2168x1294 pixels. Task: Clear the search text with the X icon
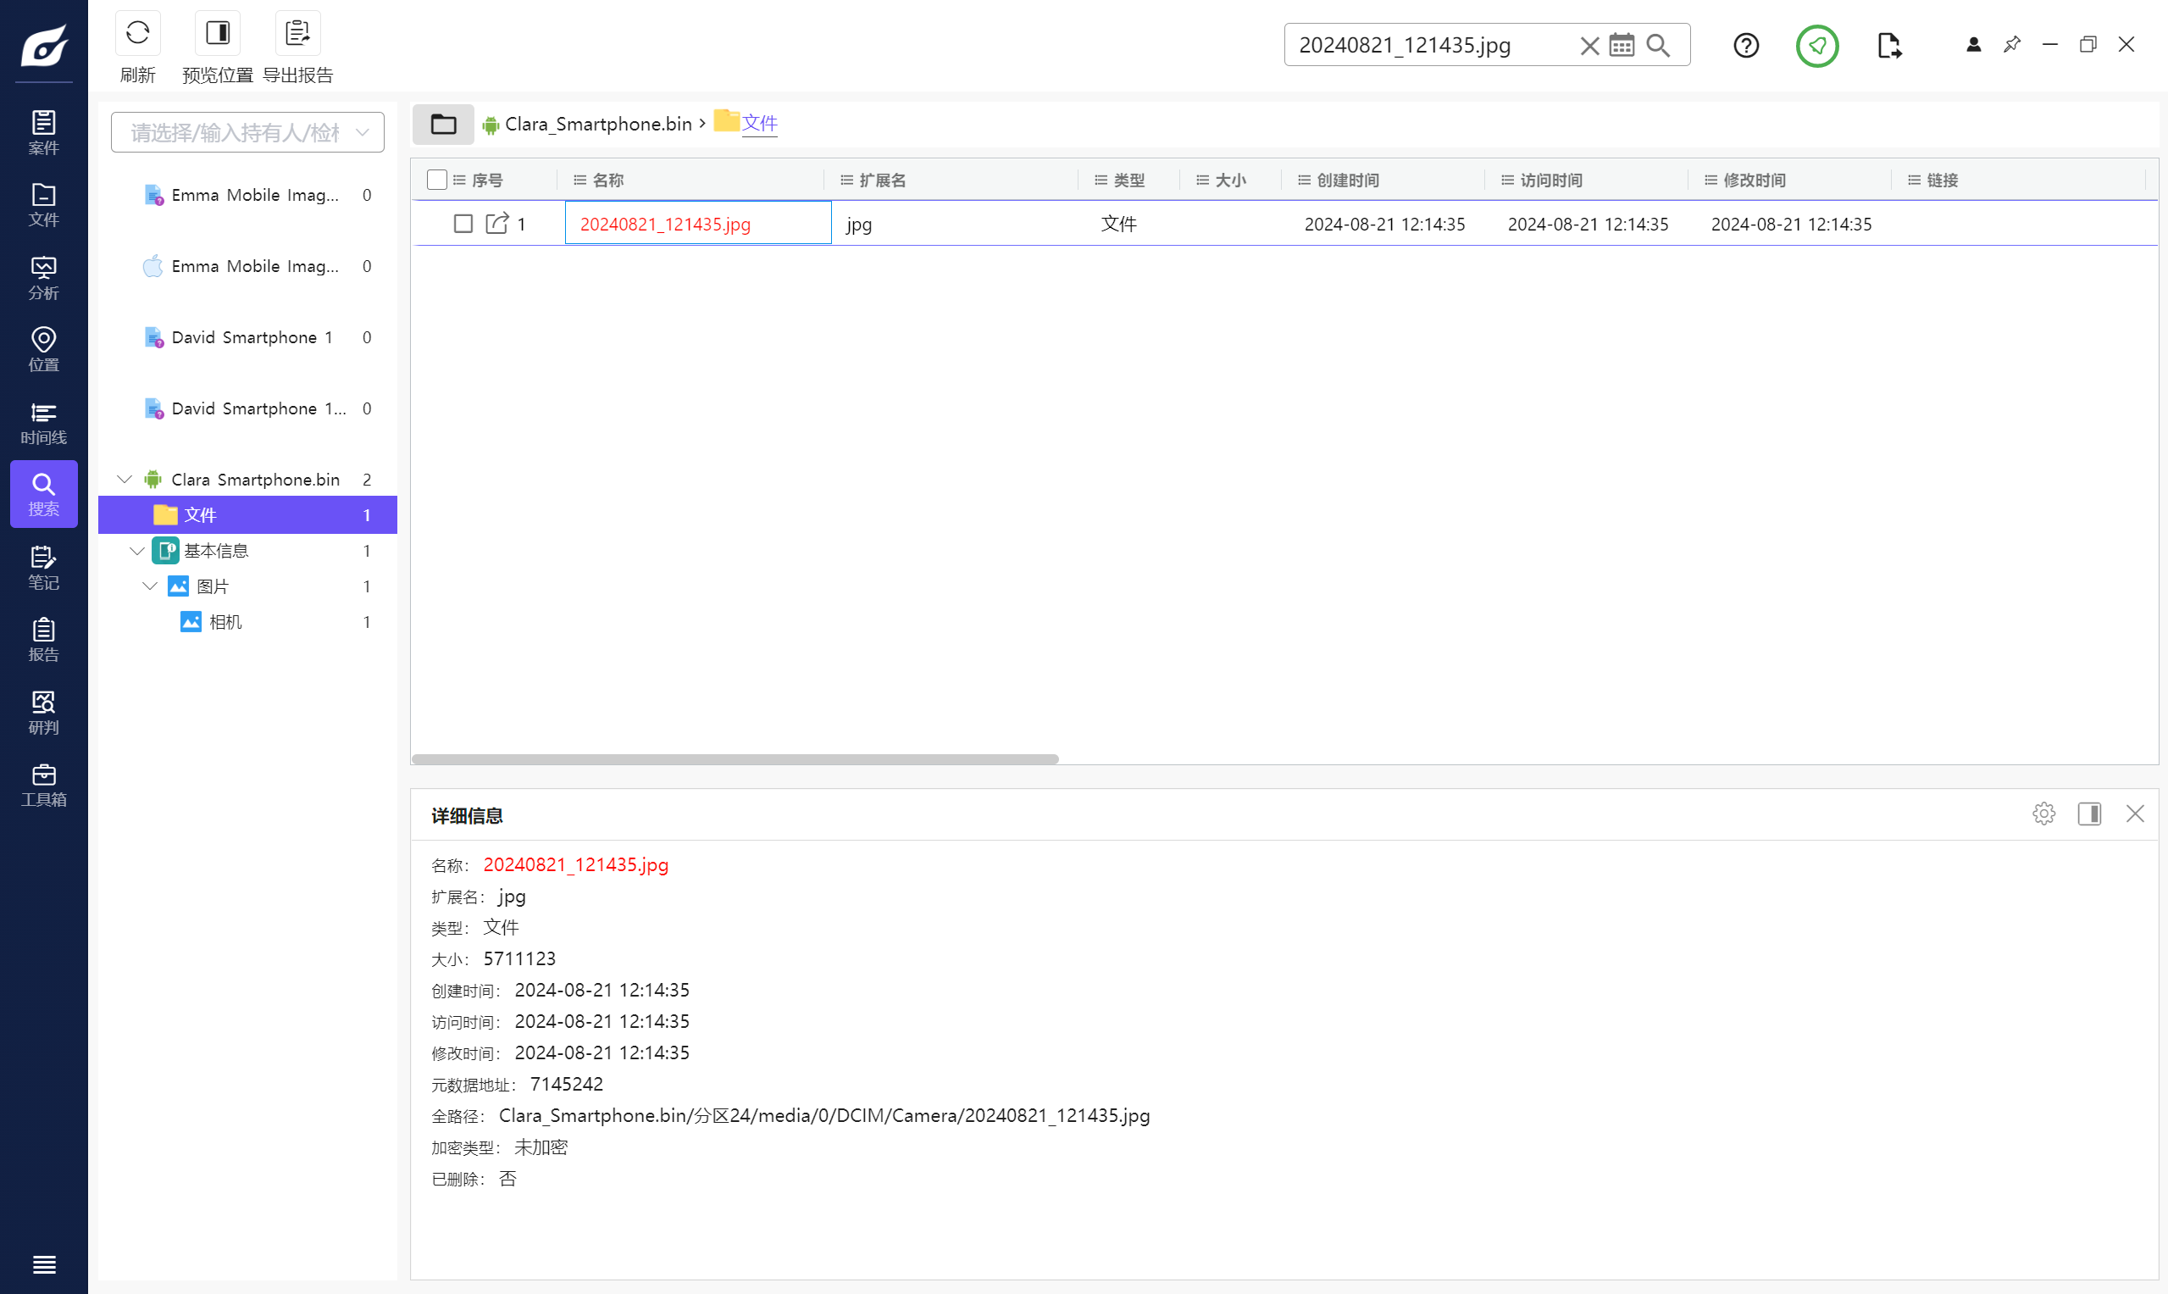[x=1589, y=46]
